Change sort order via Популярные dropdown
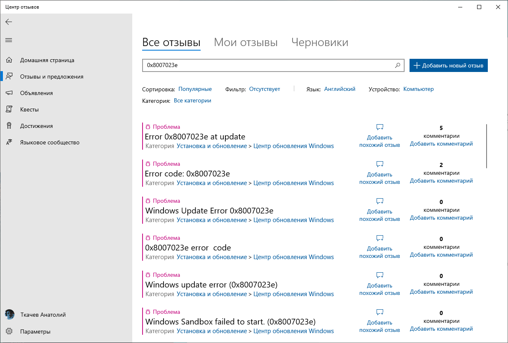Viewport: 508px width, 343px height. [194, 89]
